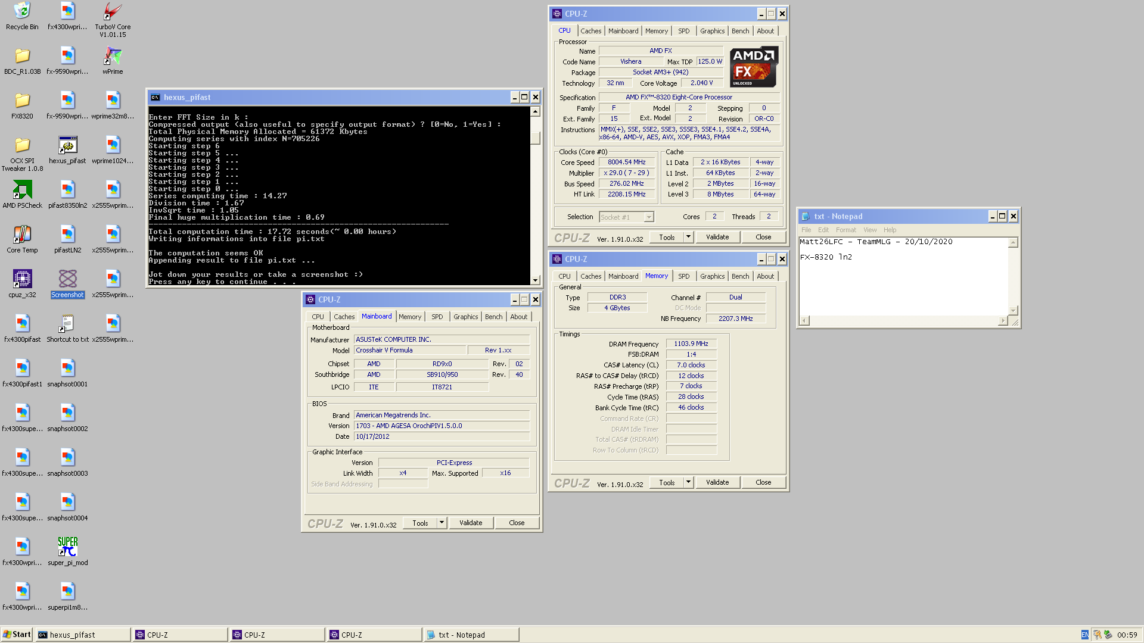This screenshot has width=1144, height=643.
Task: Click Notepad horizontal scrollbar right arrow
Action: (x=1003, y=321)
